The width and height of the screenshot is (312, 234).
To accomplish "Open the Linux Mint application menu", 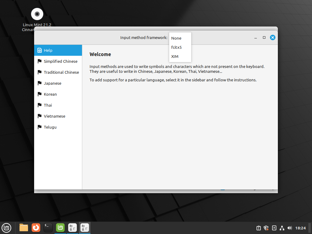I will pyautogui.click(x=6, y=228).
